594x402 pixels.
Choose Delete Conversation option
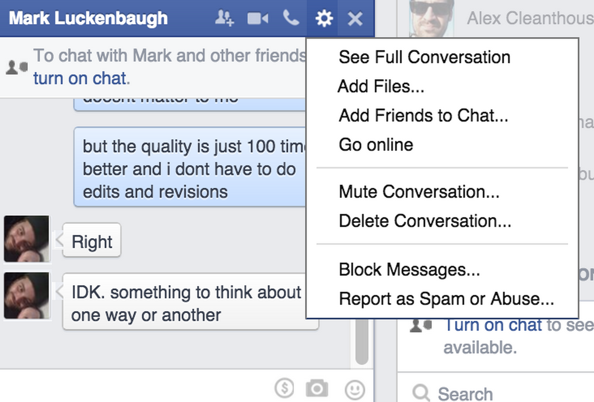(425, 221)
